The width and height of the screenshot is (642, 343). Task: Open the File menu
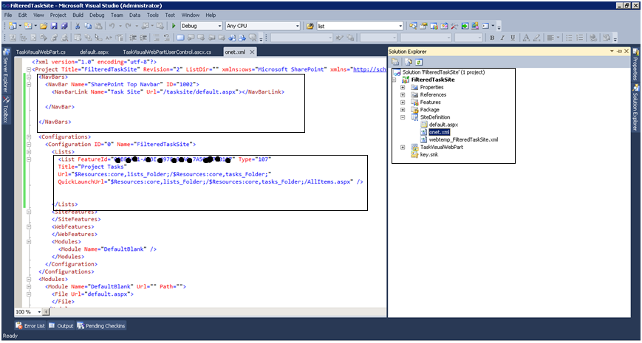point(8,15)
